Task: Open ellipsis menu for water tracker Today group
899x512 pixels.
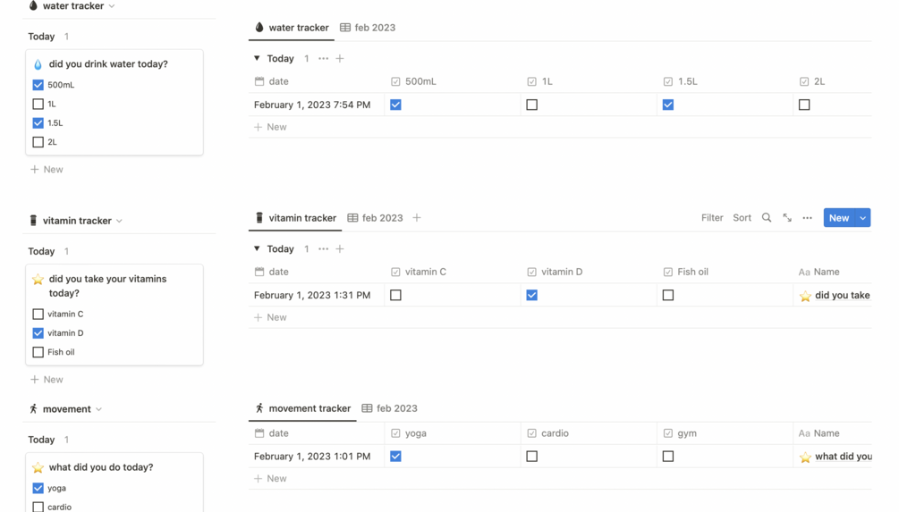Action: [x=323, y=59]
